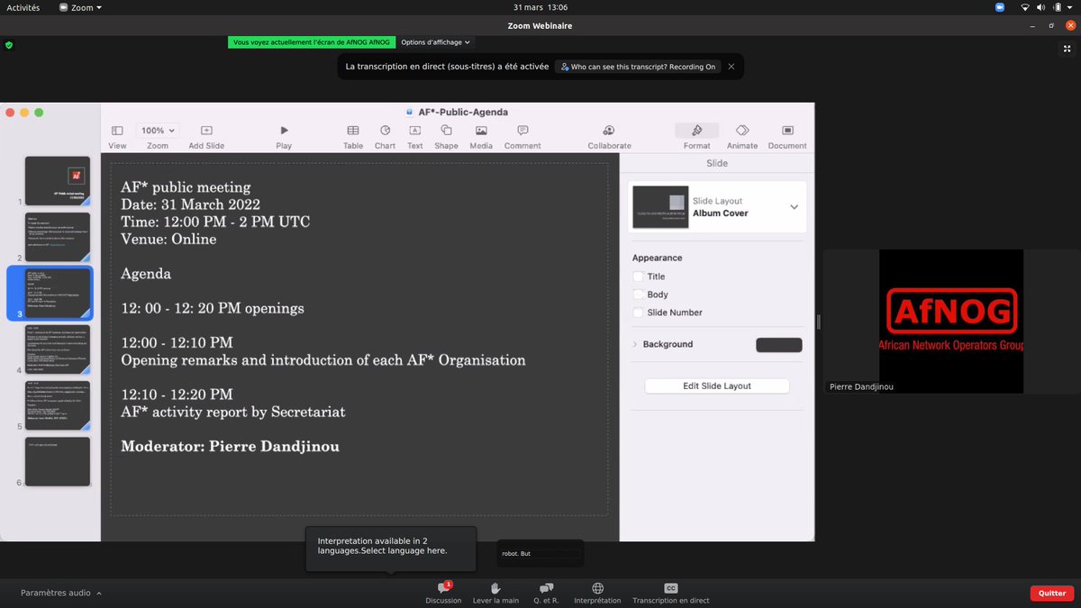Open the Zoom percentage dropdown showing 100%
Image resolution: width=1081 pixels, height=608 pixels.
tap(159, 131)
